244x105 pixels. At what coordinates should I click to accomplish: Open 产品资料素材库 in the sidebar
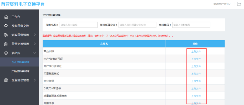tap(20, 71)
